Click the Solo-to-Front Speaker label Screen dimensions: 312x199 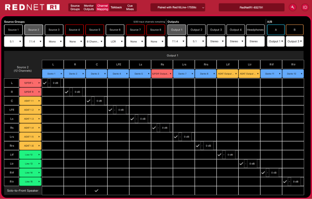(23, 191)
